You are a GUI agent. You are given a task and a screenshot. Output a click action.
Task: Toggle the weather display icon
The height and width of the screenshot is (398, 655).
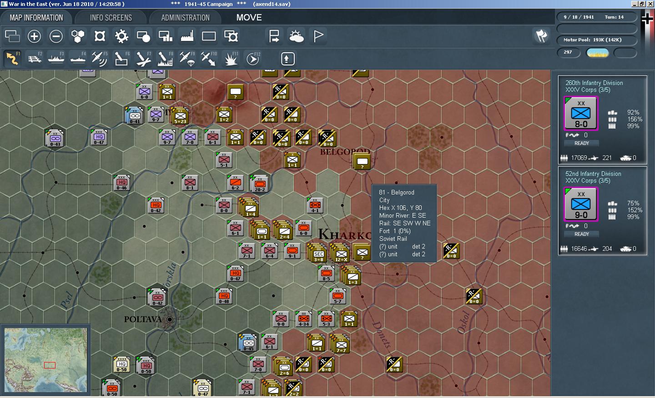[296, 36]
